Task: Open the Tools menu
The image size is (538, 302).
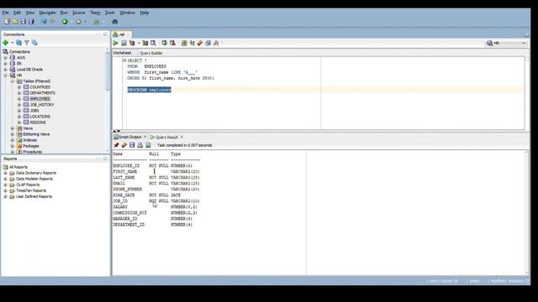Action: pyautogui.click(x=110, y=13)
